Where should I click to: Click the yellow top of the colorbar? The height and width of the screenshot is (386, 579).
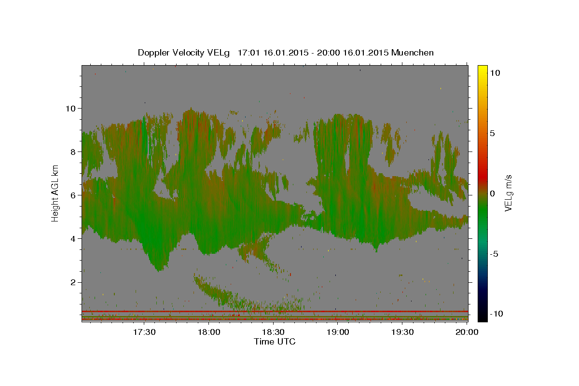tap(482, 70)
